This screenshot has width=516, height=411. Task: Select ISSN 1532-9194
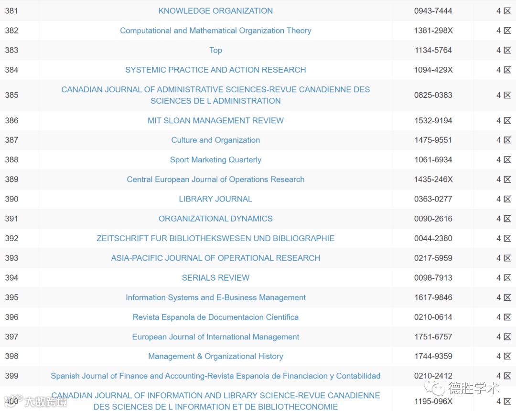pyautogui.click(x=433, y=120)
